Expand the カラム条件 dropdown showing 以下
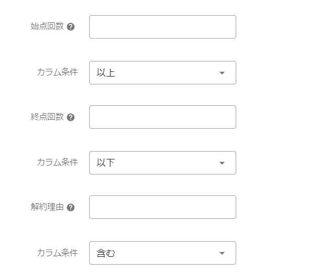The height and width of the screenshot is (274, 328). tap(162, 163)
